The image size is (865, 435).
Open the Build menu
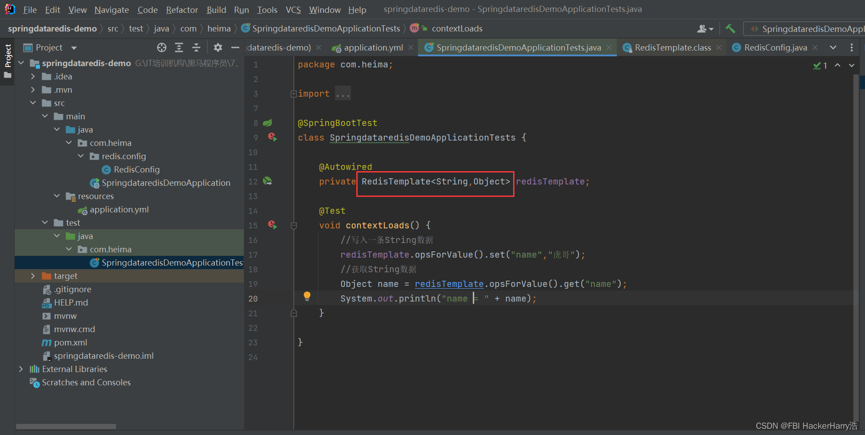[216, 10]
